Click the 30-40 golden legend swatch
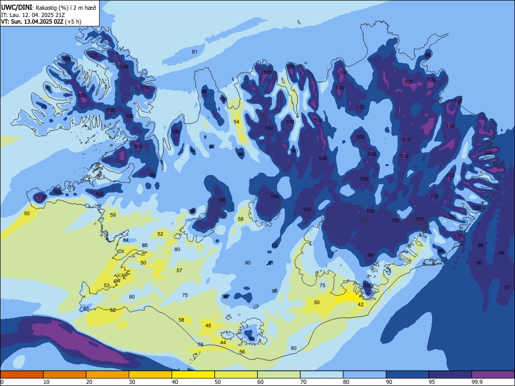This screenshot has height=386, width=515. point(150,375)
